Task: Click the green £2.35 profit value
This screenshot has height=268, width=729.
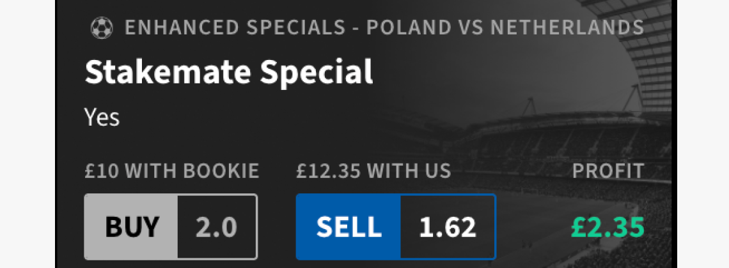Action: pyautogui.click(x=607, y=227)
